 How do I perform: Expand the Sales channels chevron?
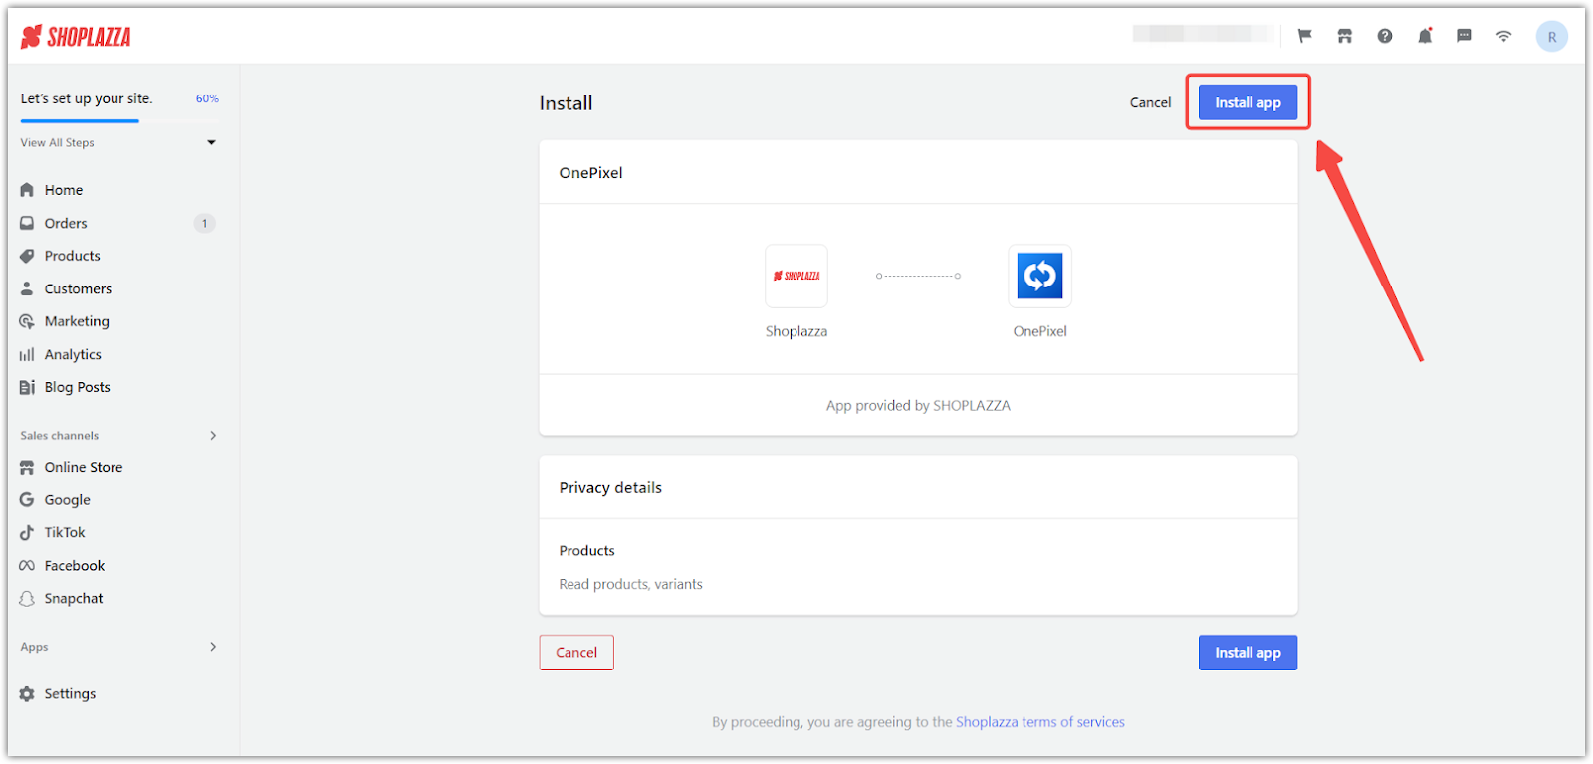click(213, 435)
